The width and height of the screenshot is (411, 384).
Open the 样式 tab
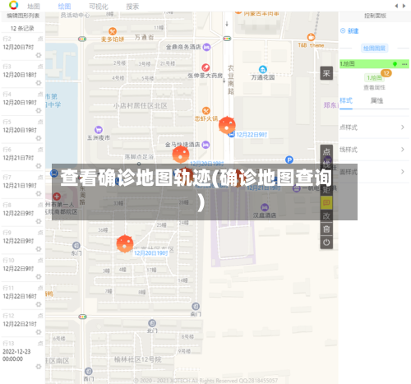346,100
